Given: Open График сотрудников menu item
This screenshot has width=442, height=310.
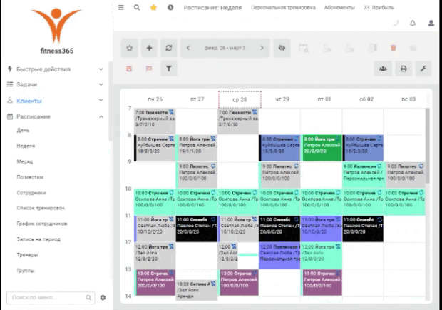Looking at the screenshot, I should pos(42,224).
